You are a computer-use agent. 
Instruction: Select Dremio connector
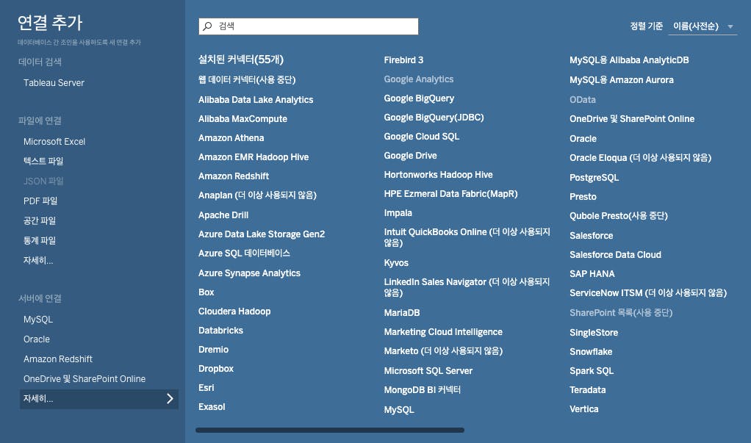click(x=213, y=350)
